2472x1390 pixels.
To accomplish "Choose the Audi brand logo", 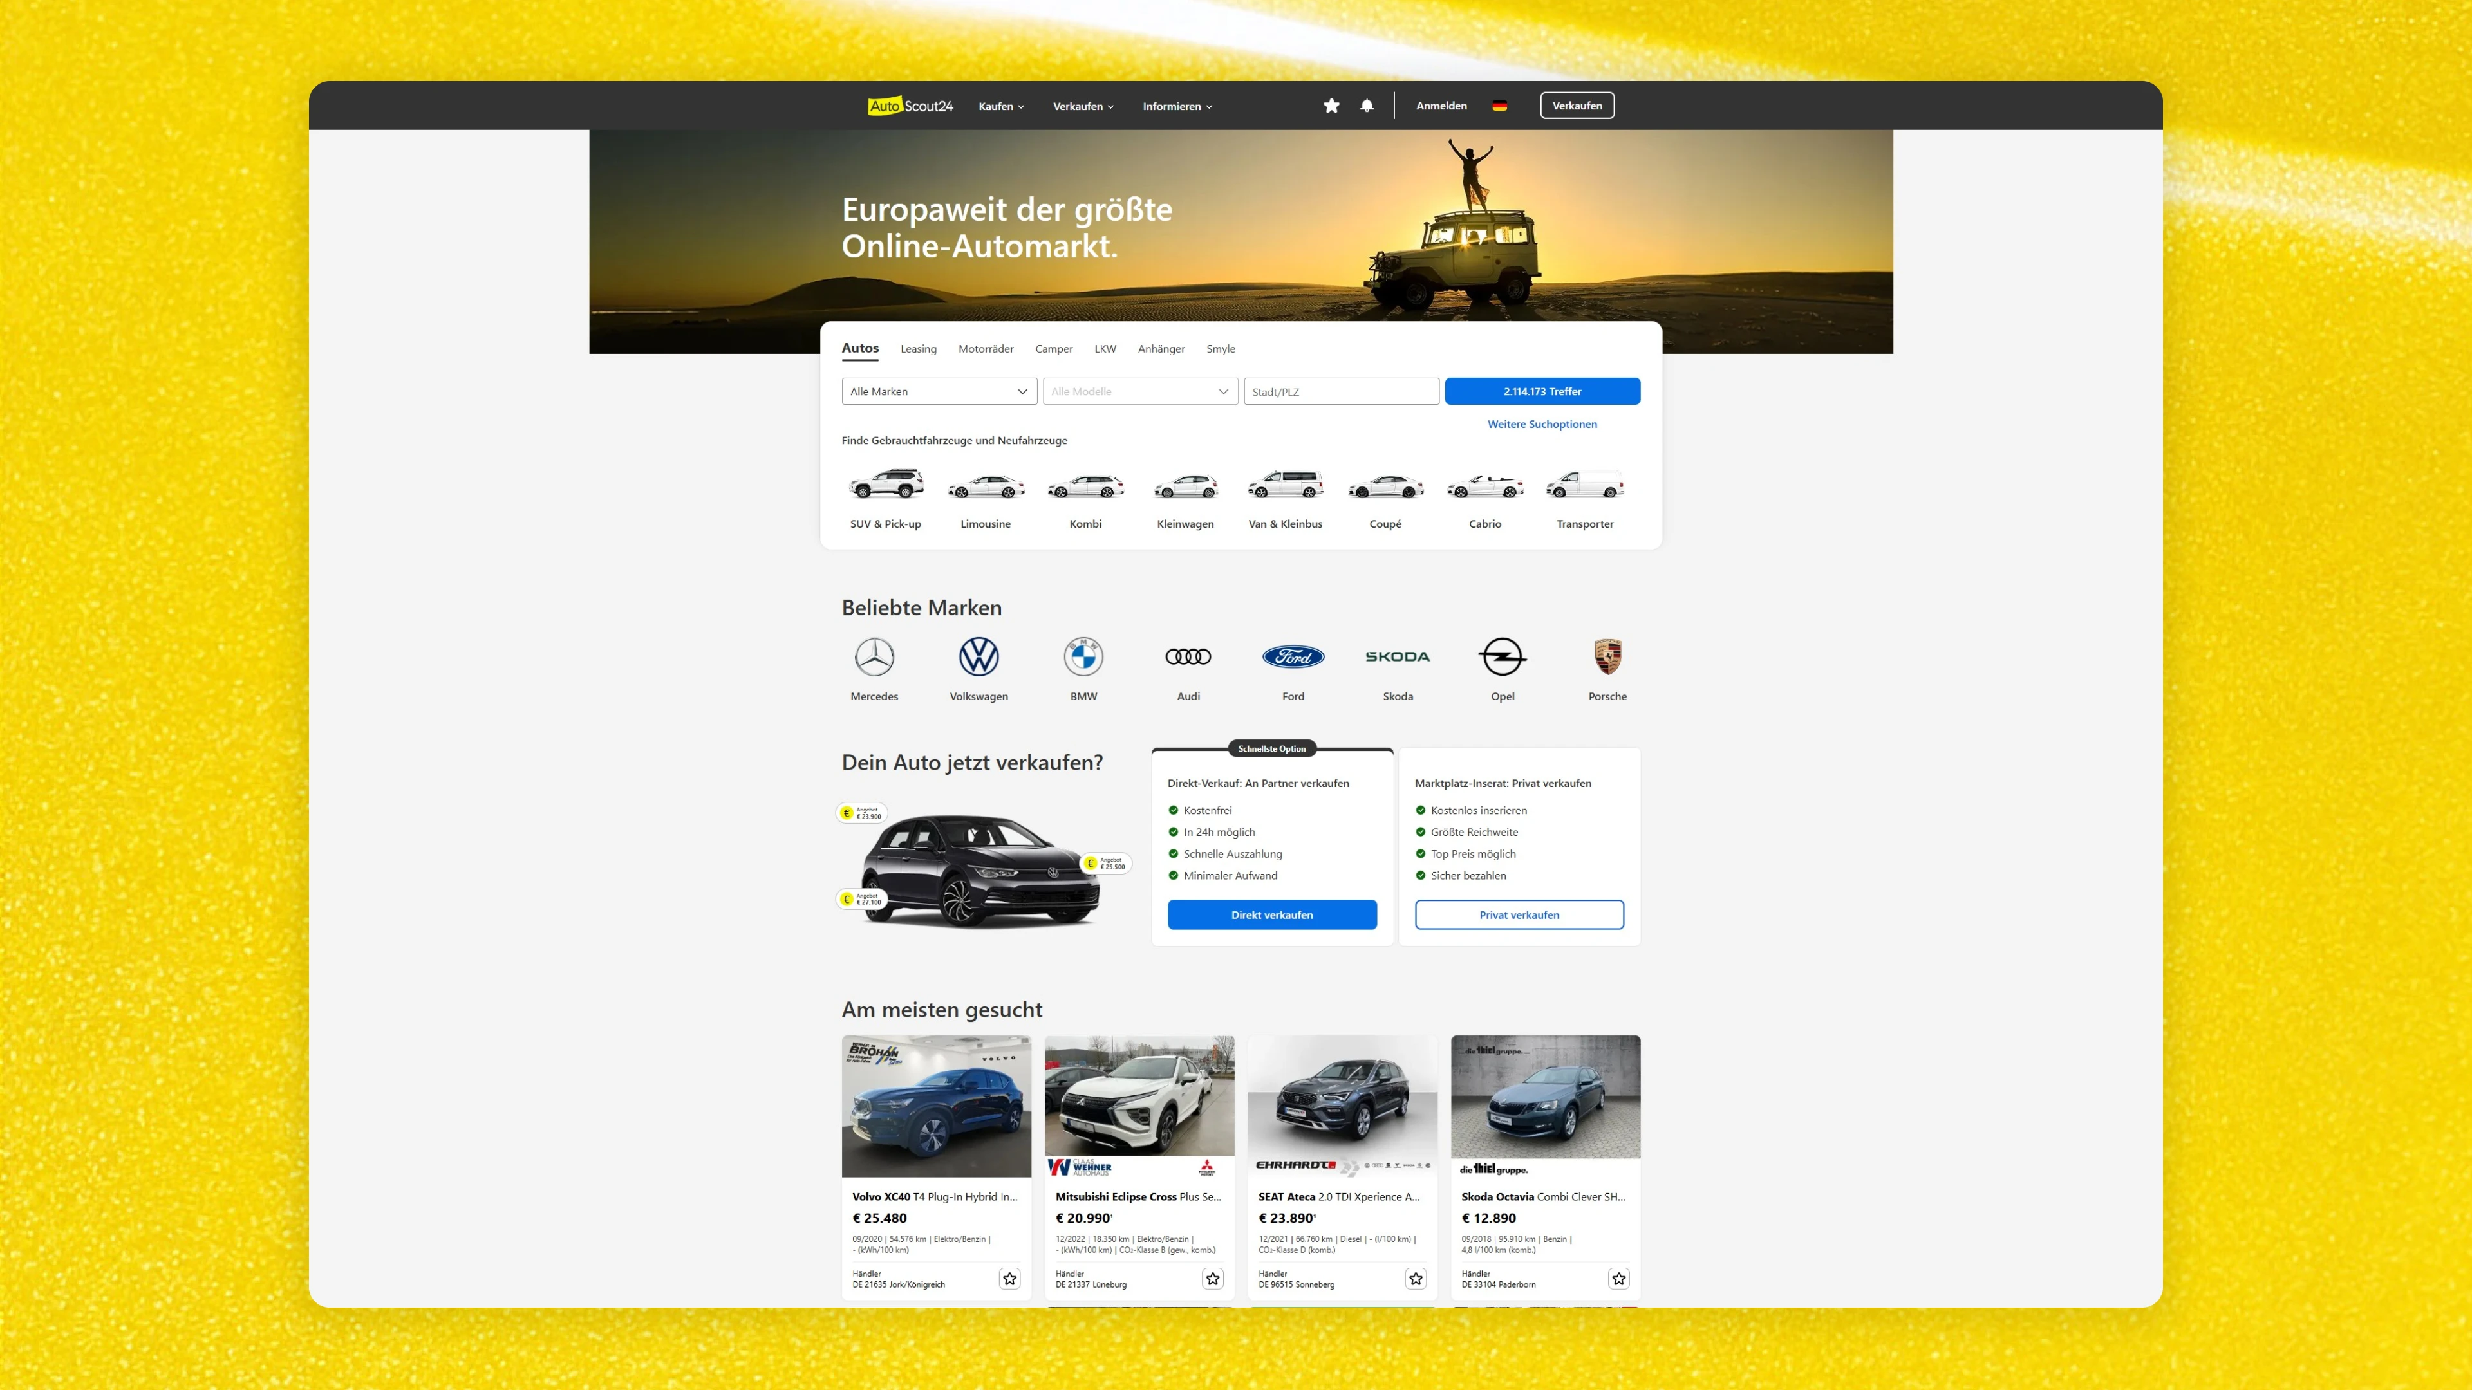I will (x=1188, y=657).
